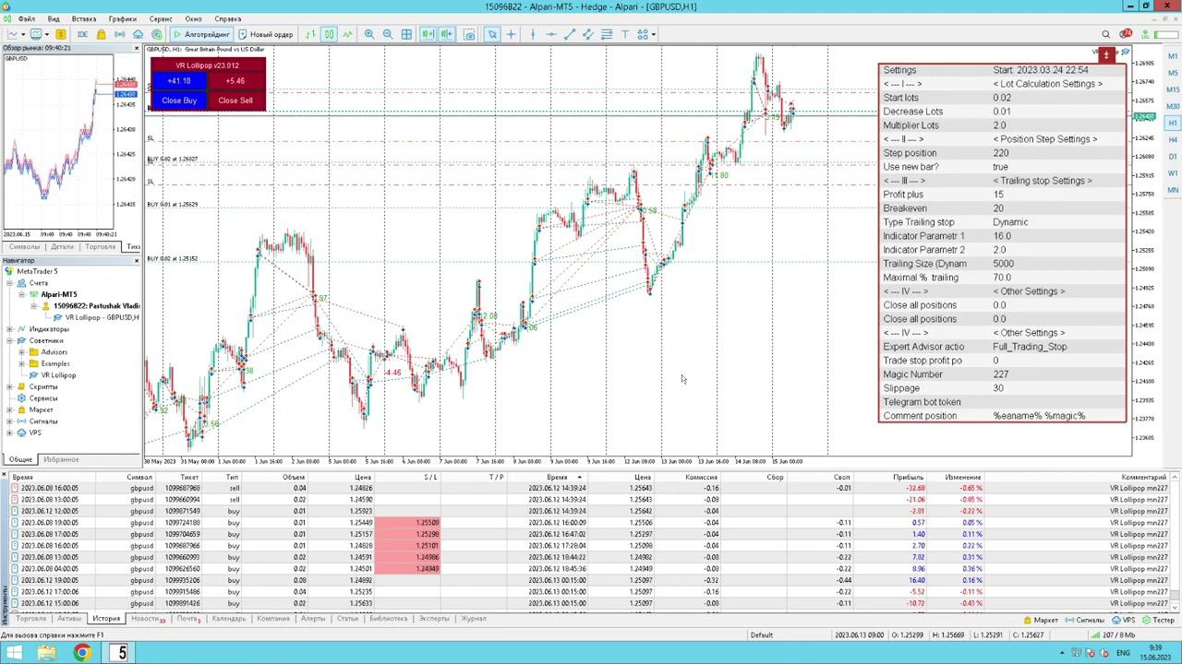This screenshot has height=664, width=1182.
Task: Toggle the Algo Trading button
Action: [201, 34]
